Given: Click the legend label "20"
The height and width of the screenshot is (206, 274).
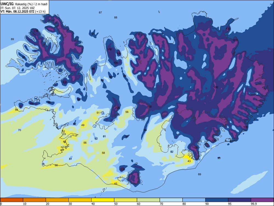Looking at the screenshot, I should (x=47, y=204).
